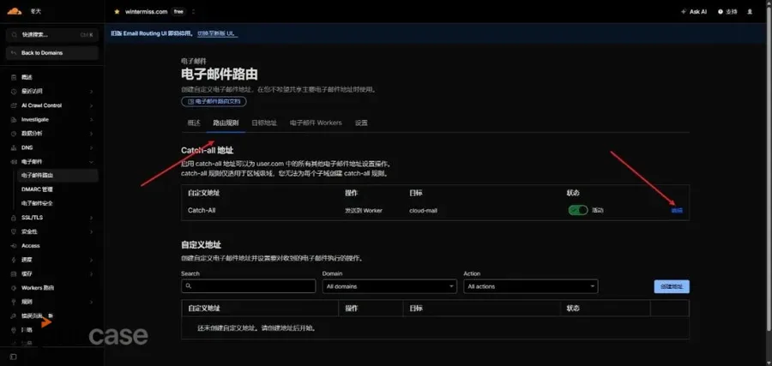Screen dimensions: 772x366
Task: Collapse the 电子邮件 section chevron
Action: pos(92,161)
